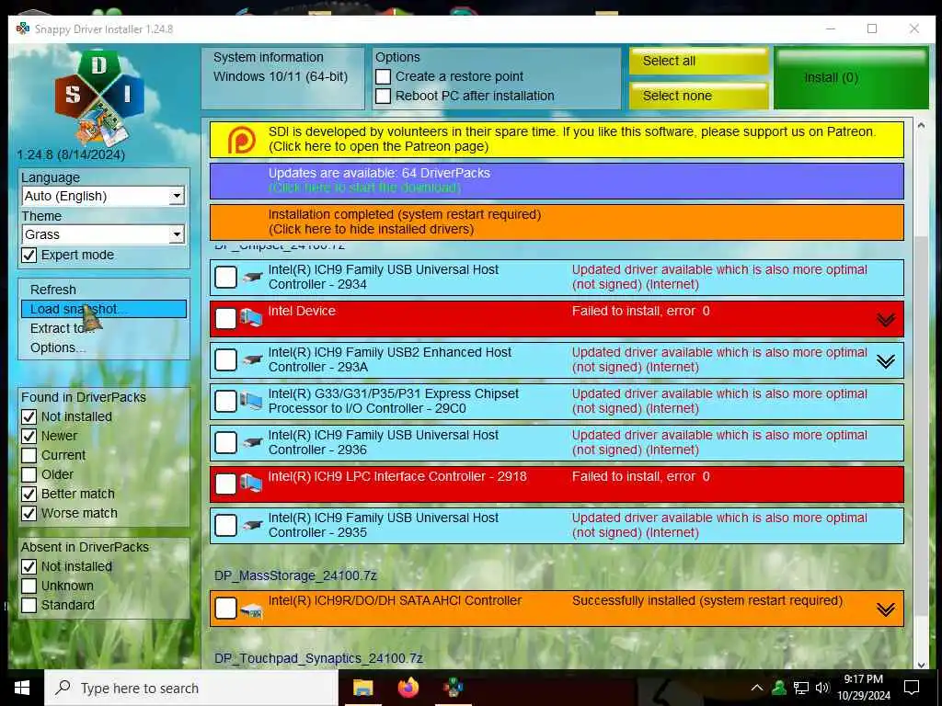Click the DP_Touchpad_Synaptics_24100.7z group heading
The height and width of the screenshot is (706, 942).
318,658
